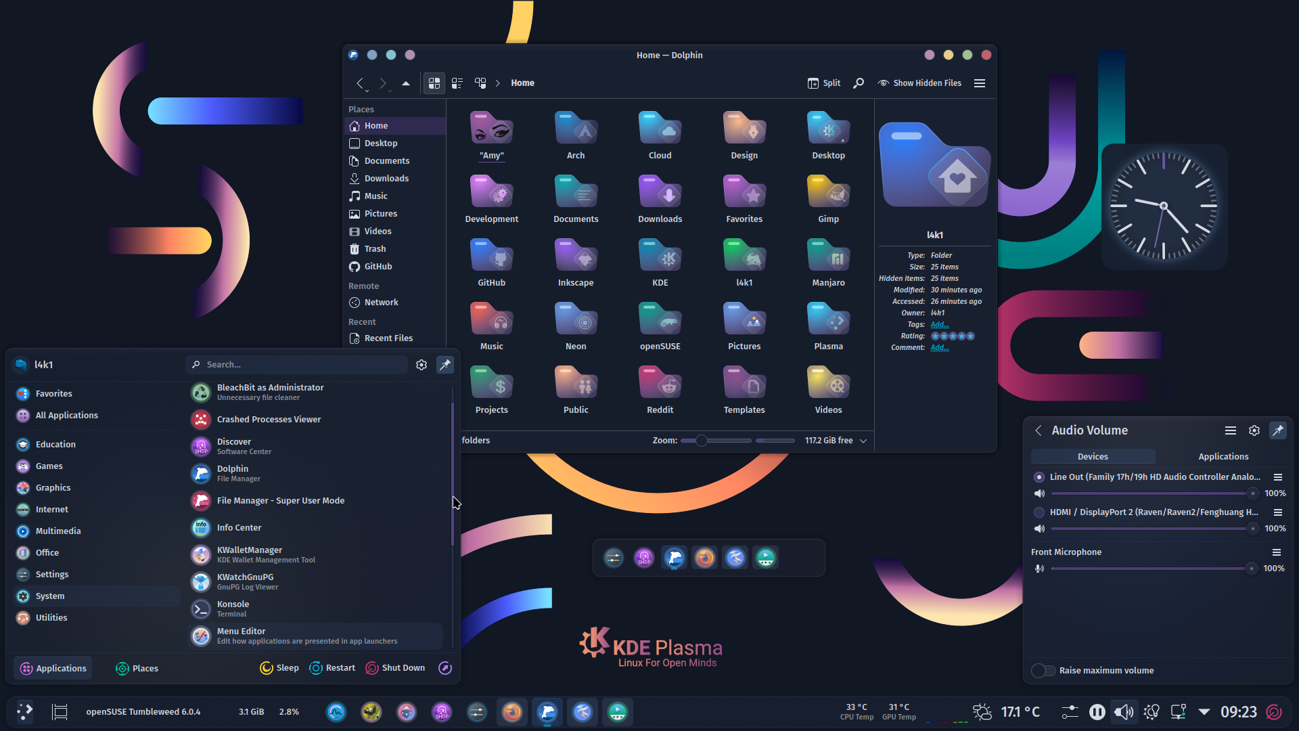Toggle Show Hidden Files in Dolphin
Viewport: 1299px width, 731px height.
pyautogui.click(x=919, y=83)
